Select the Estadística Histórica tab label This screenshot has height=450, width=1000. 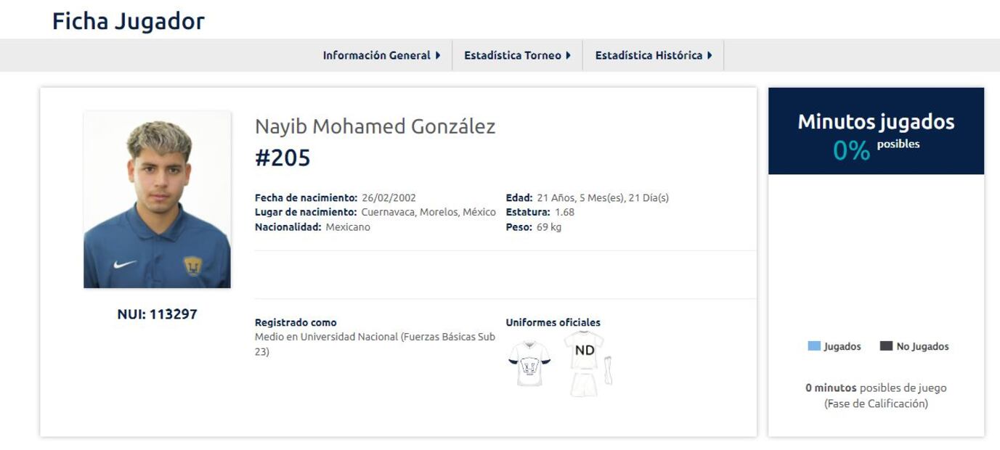[649, 55]
